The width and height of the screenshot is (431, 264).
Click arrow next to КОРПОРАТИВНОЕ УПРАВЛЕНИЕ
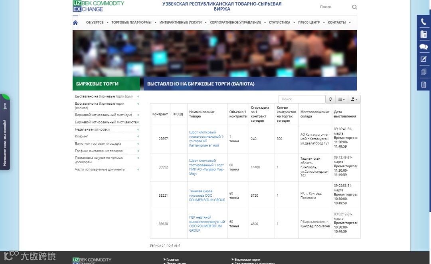click(x=265, y=22)
